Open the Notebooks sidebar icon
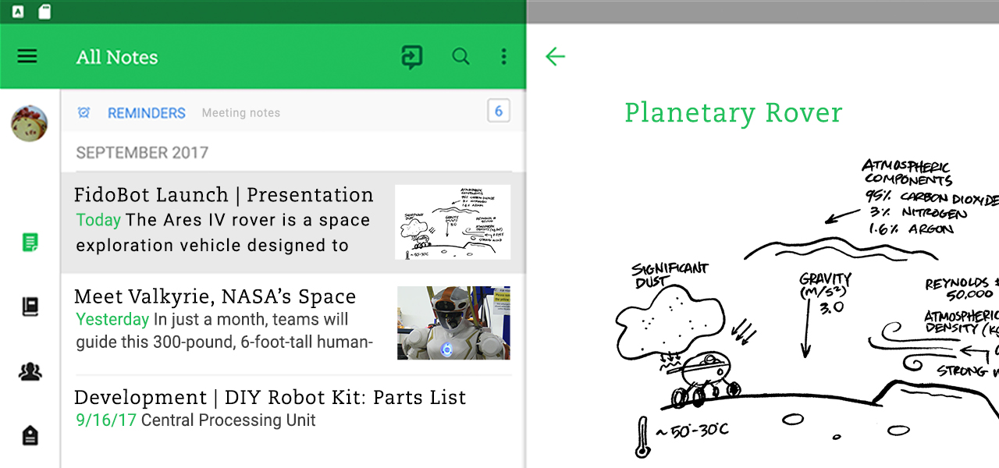This screenshot has width=999, height=468. [x=30, y=307]
